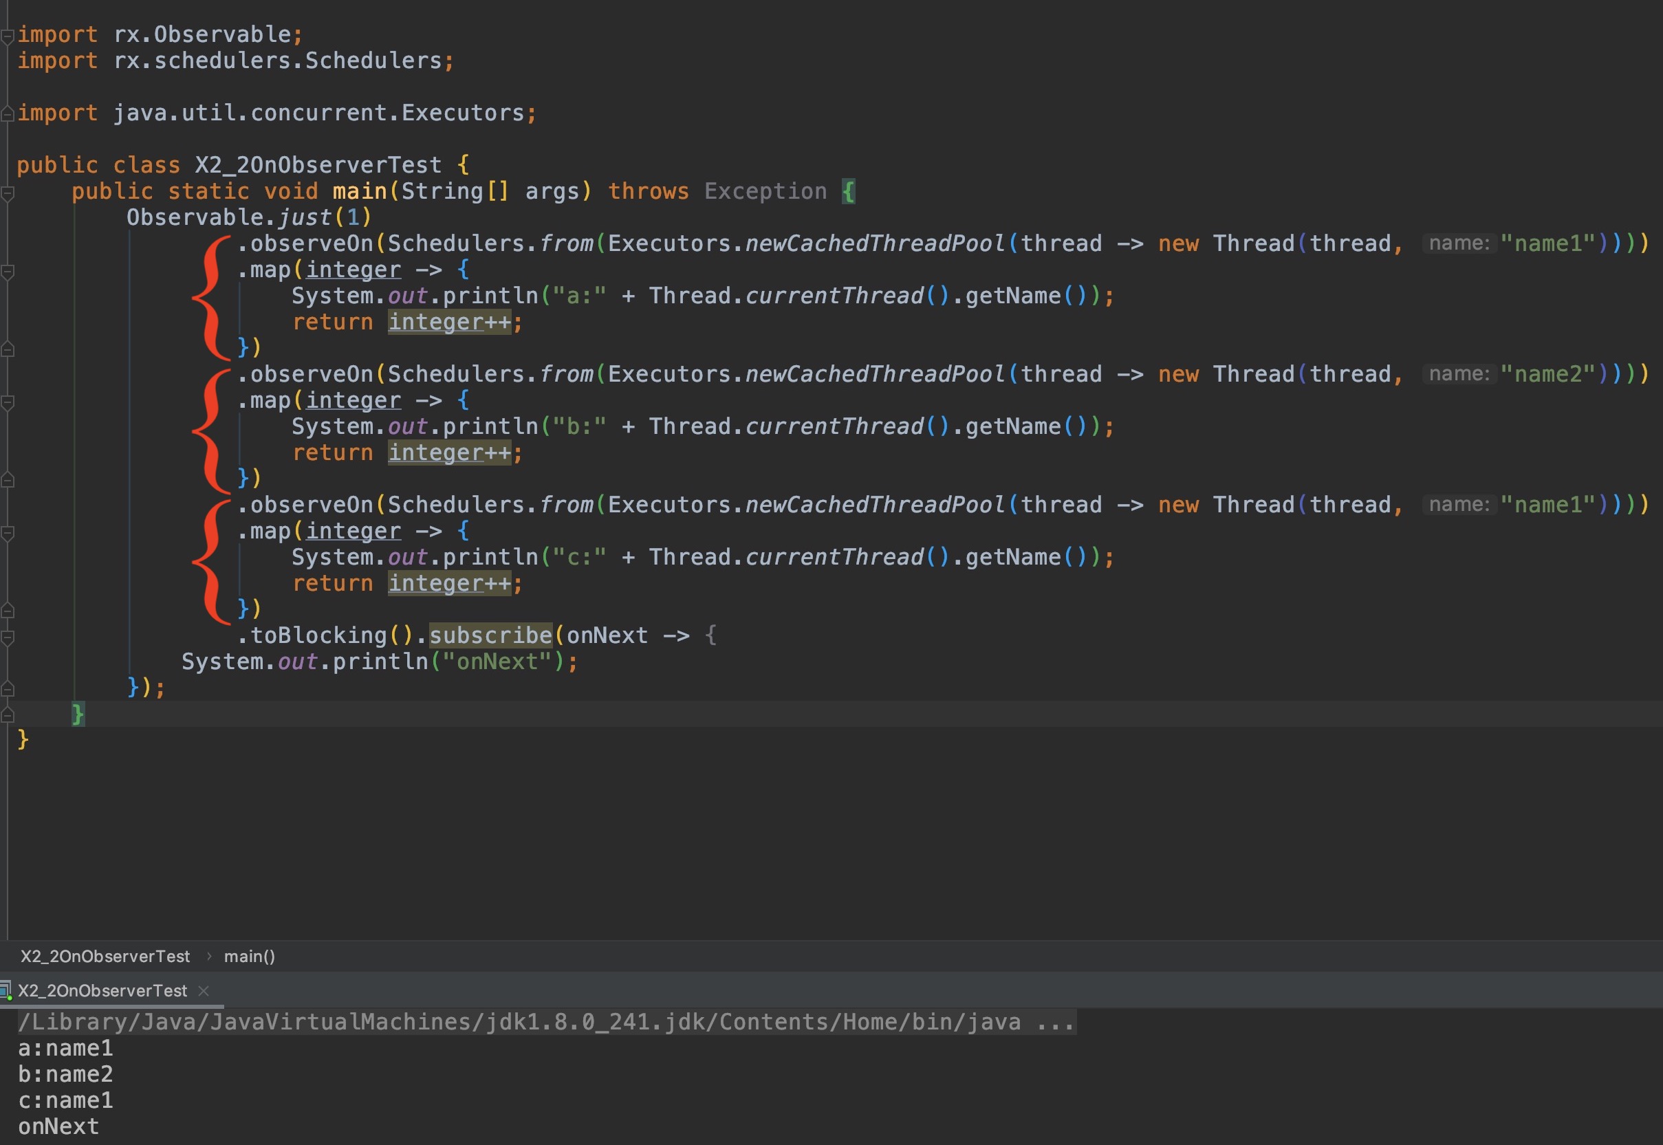Fold the third map lambda printing "c:"
This screenshot has height=1145, width=1663.
[x=7, y=532]
